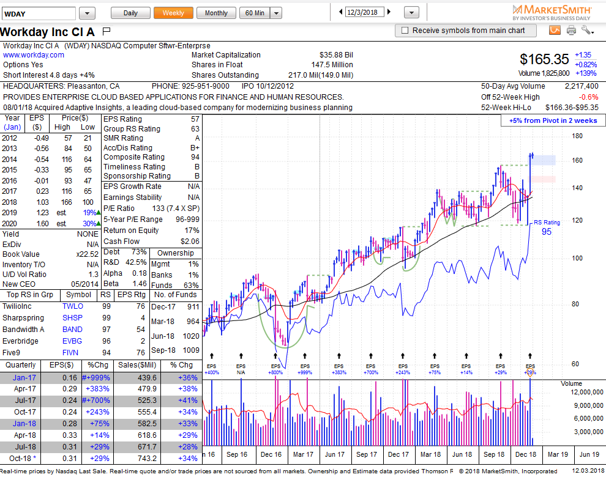
Task: Click the Jan-18 quarterly row label
Action: click(24, 424)
